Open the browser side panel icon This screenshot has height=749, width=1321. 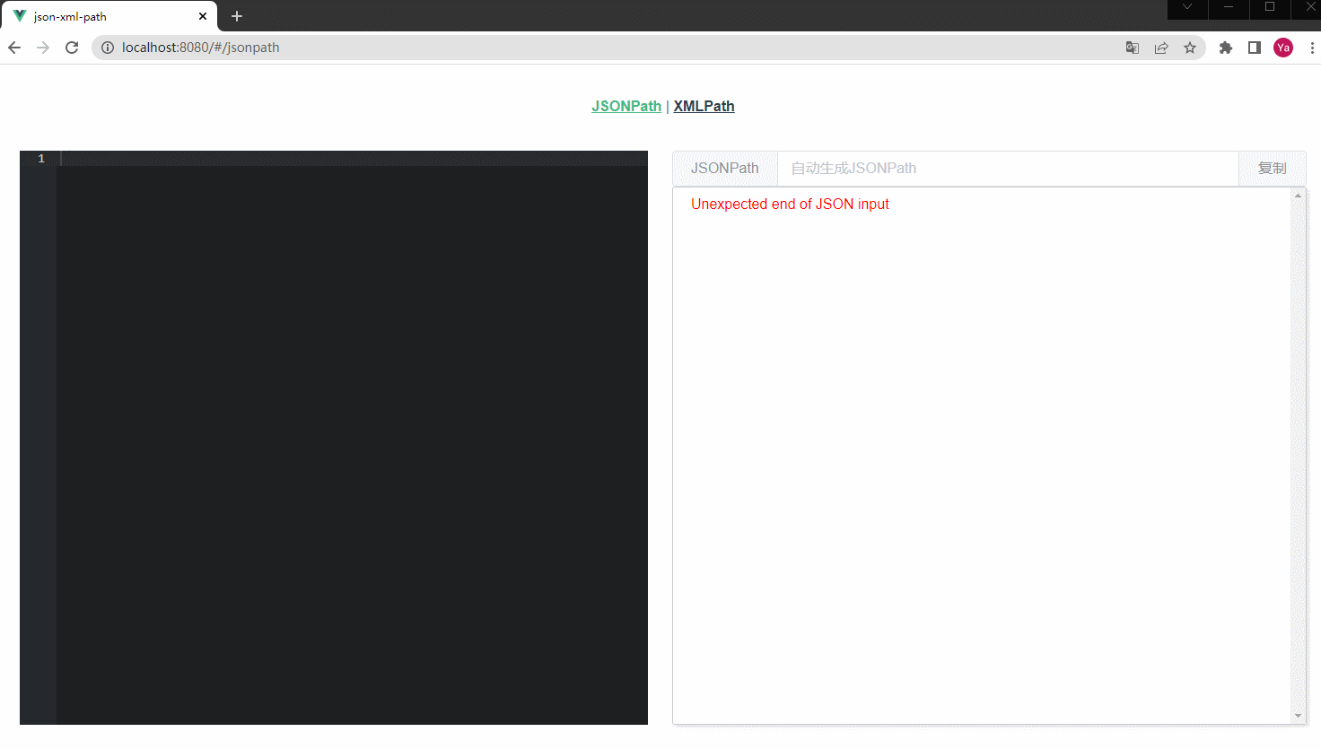pyautogui.click(x=1254, y=48)
